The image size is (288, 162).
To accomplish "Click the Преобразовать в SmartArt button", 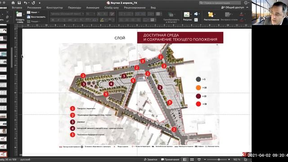I will coord(171,17).
